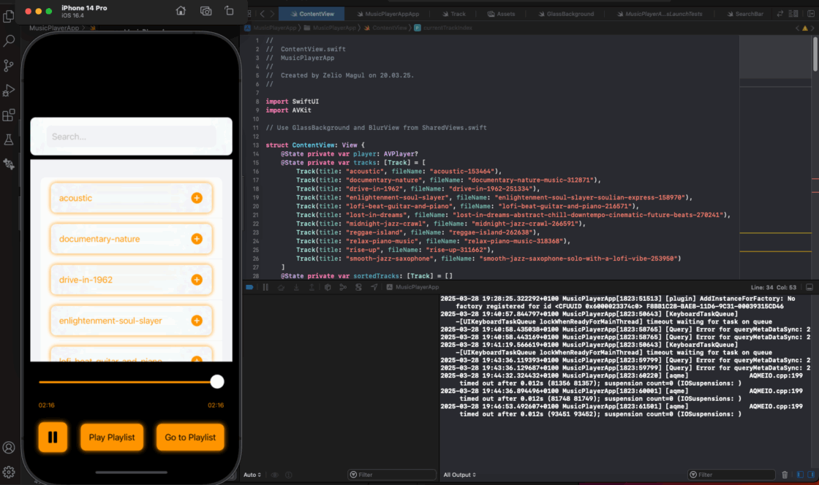Click the Go to Playlist button
819x485 pixels.
[x=190, y=437]
